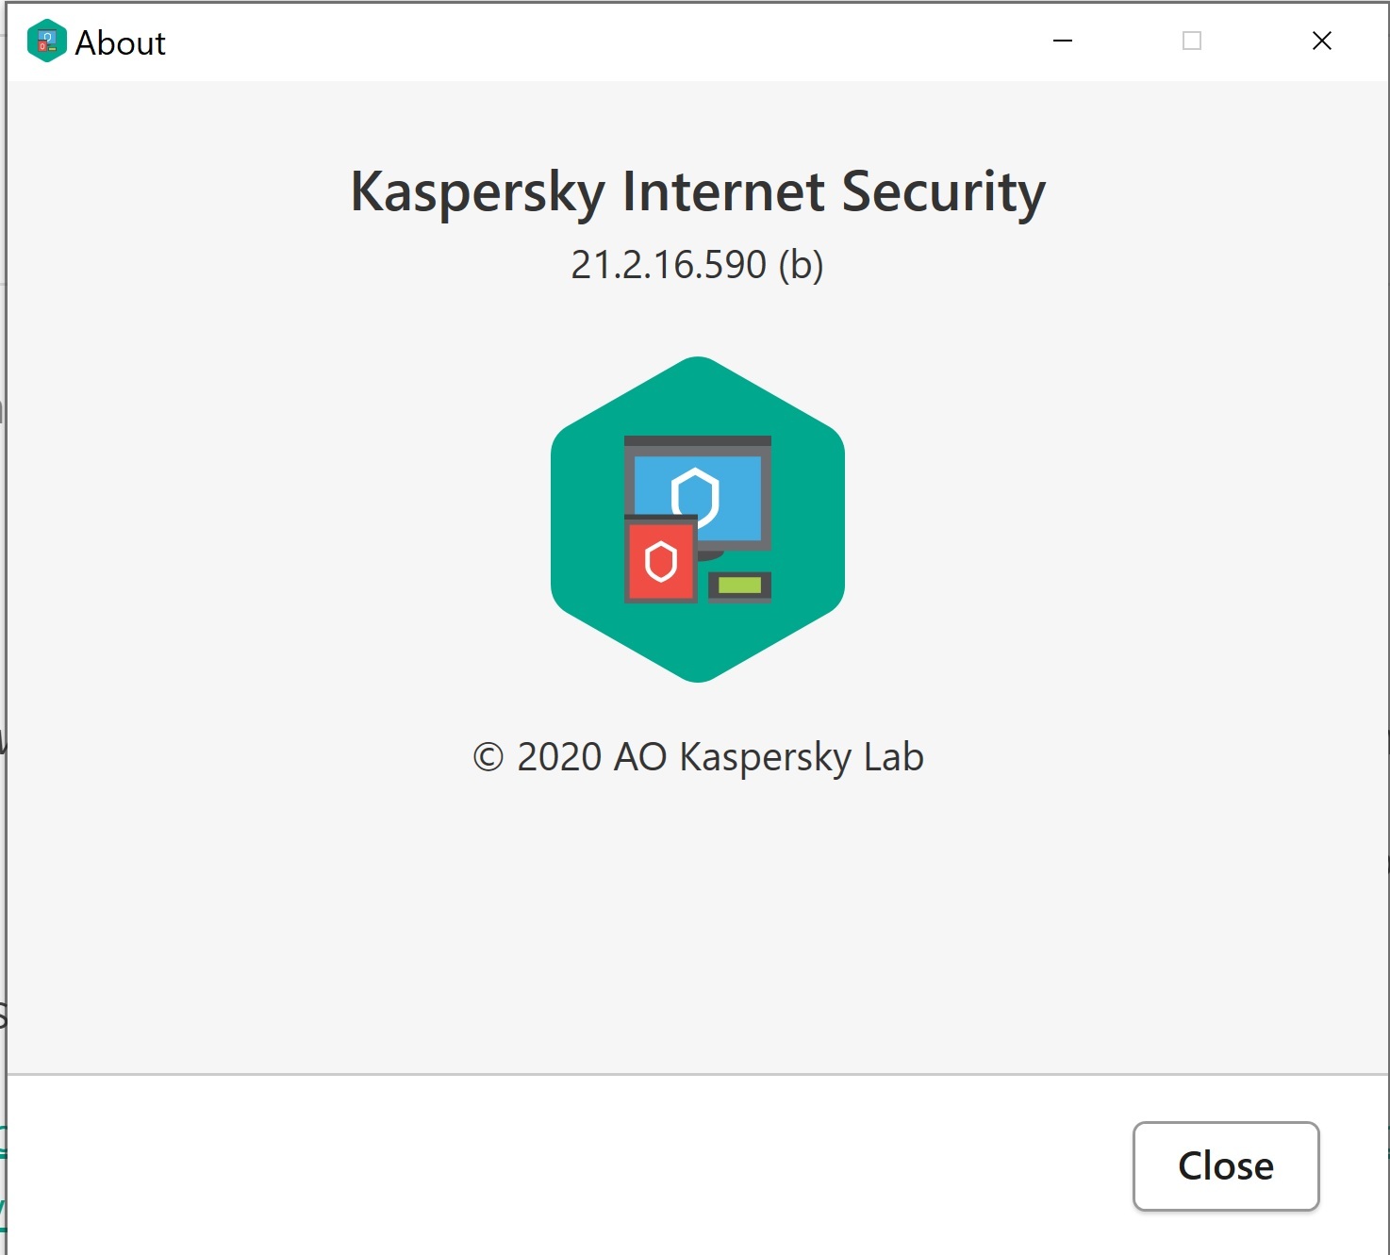The height and width of the screenshot is (1255, 1390).
Task: Click the year 2020 in copyright line
Action: [x=559, y=757]
